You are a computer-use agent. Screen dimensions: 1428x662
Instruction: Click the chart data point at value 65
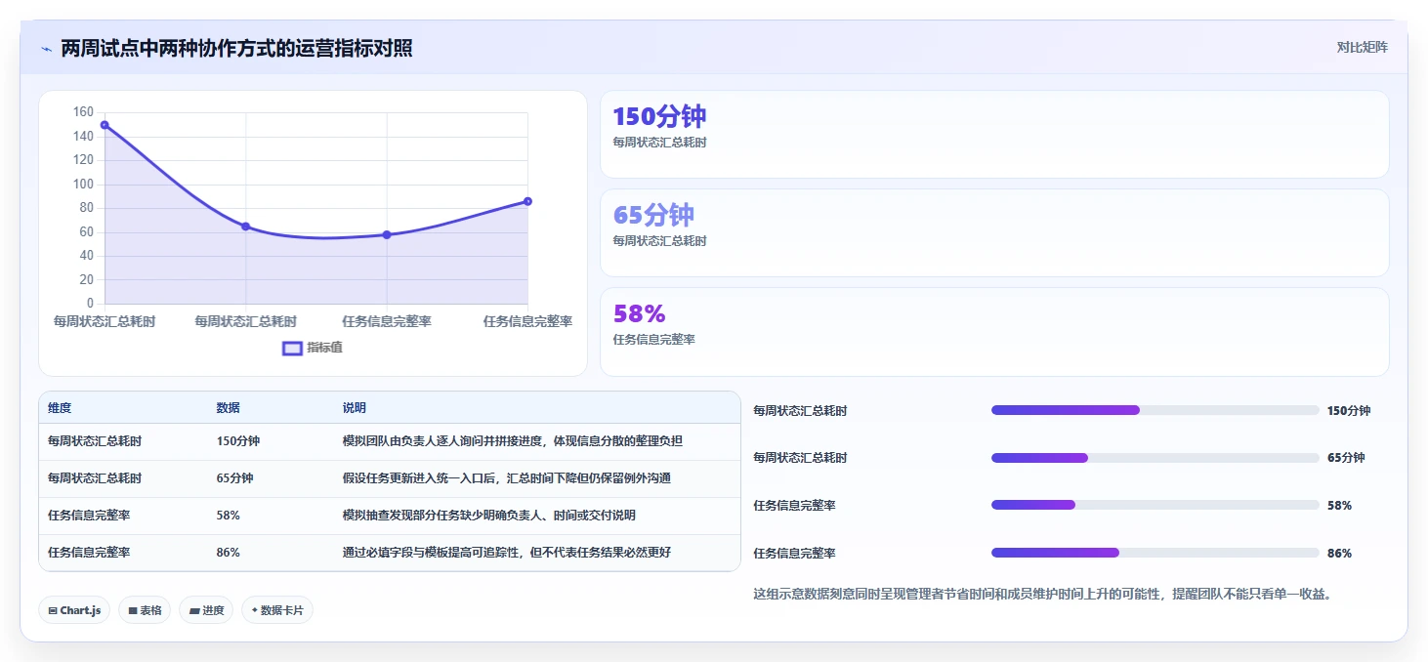point(246,227)
